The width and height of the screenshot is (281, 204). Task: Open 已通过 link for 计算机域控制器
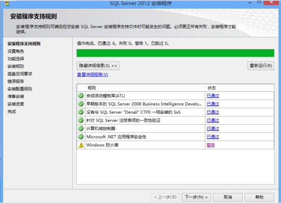click(x=213, y=129)
